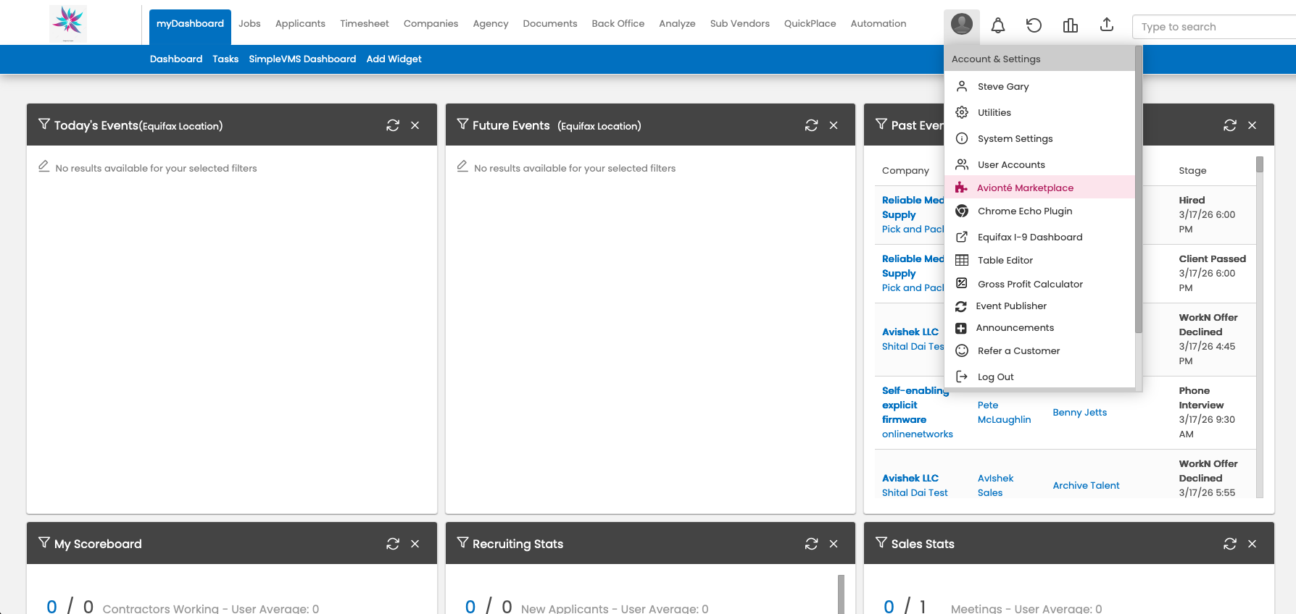Filter the Today's Events widget
This screenshot has height=614, width=1296.
pos(44,125)
